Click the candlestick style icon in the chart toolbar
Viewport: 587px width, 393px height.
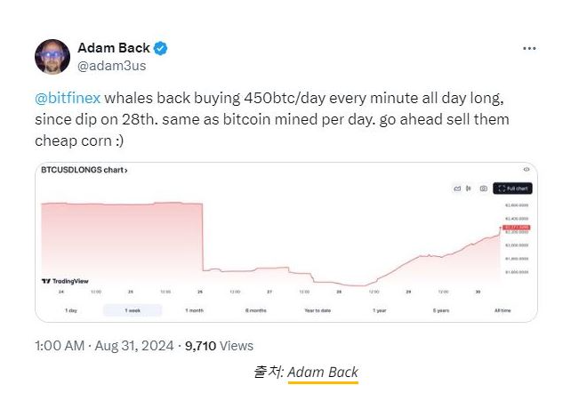click(470, 188)
